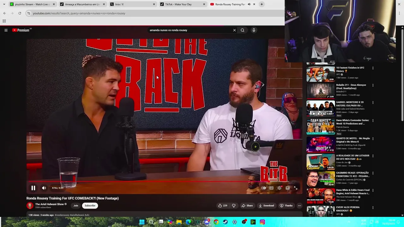Mute the video volume speaker icon
The height and width of the screenshot is (227, 404).
click(44, 188)
